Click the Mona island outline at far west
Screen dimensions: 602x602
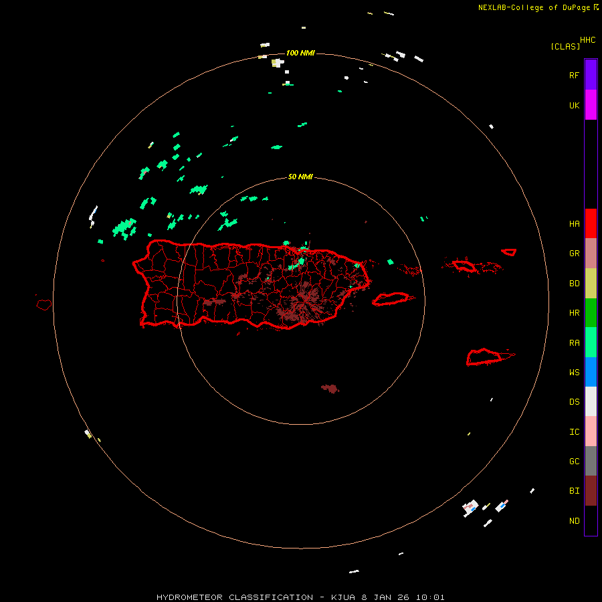[x=44, y=305]
